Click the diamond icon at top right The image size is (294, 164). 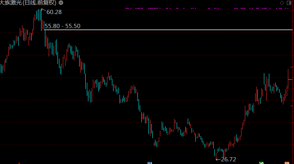coord(281,3)
